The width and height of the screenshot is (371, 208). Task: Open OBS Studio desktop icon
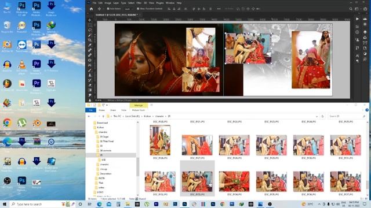pos(7,183)
